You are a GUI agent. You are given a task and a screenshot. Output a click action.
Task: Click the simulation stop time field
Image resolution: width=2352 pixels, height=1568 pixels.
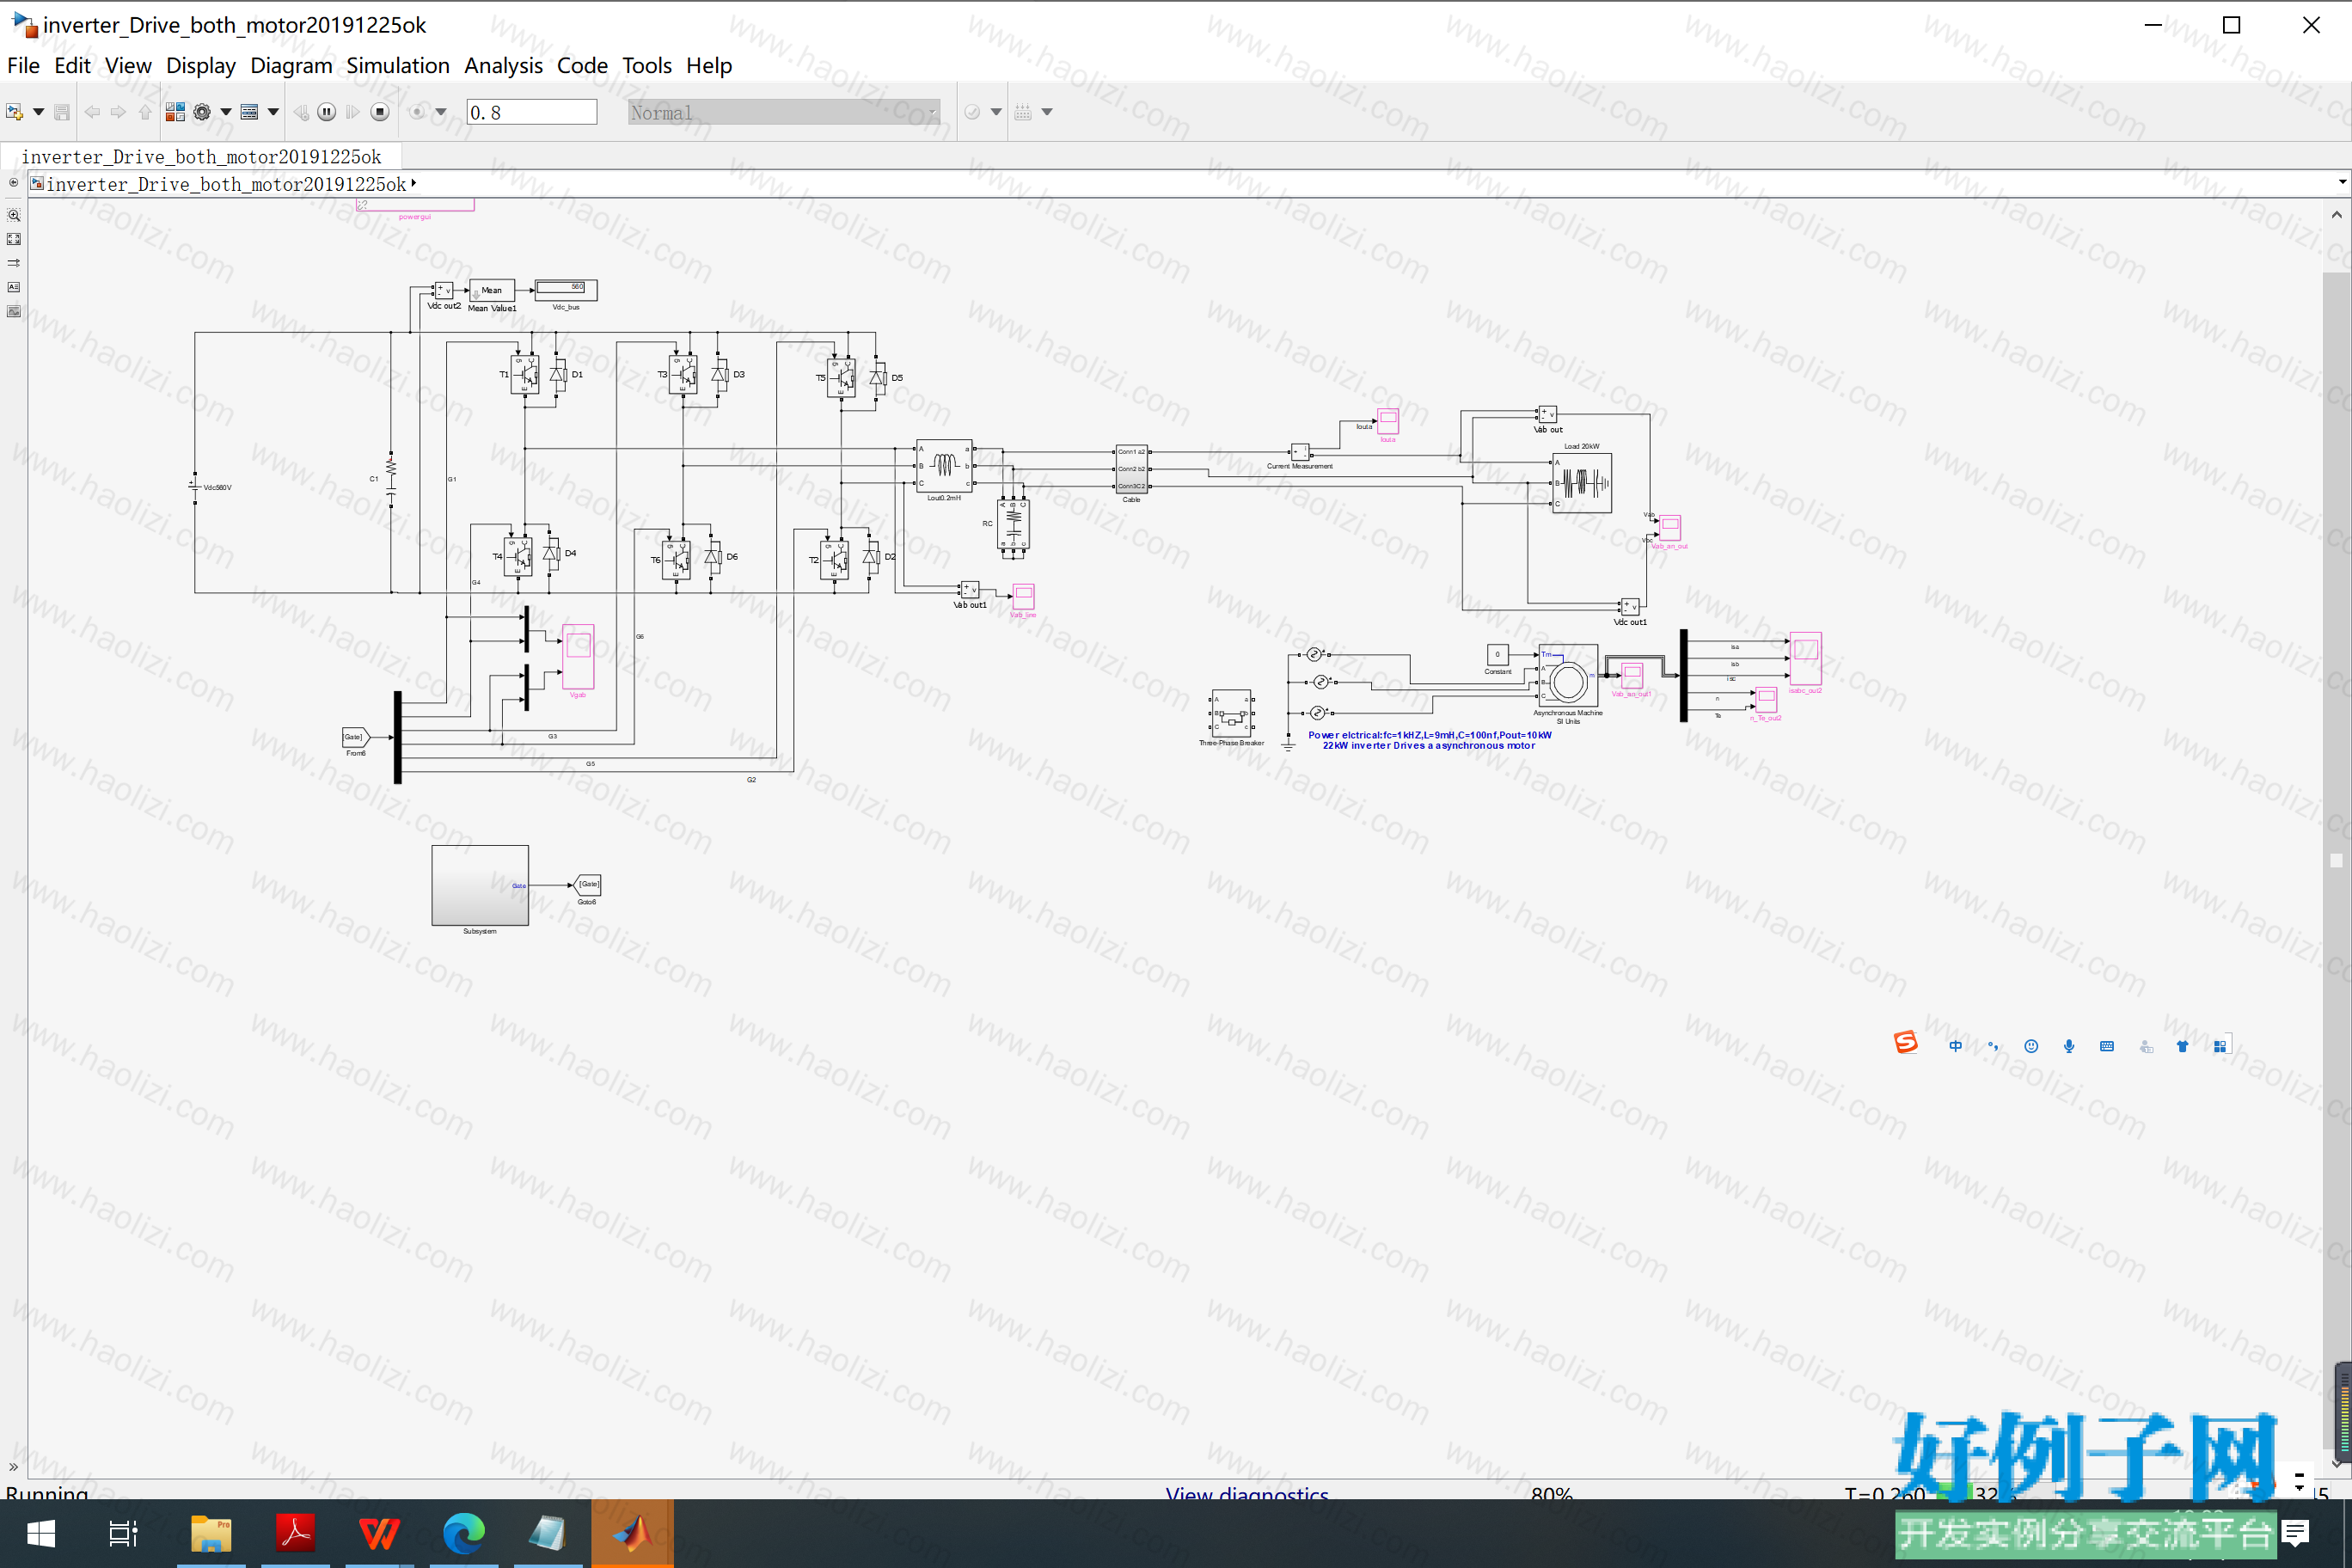[x=532, y=112]
